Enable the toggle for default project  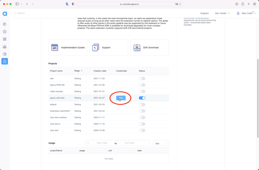(x=142, y=104)
